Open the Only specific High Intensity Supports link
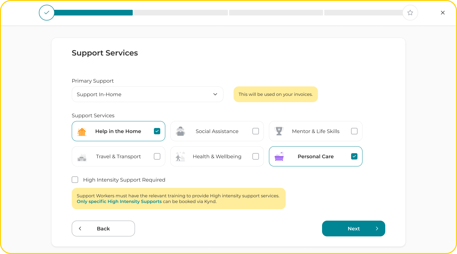 click(x=119, y=201)
